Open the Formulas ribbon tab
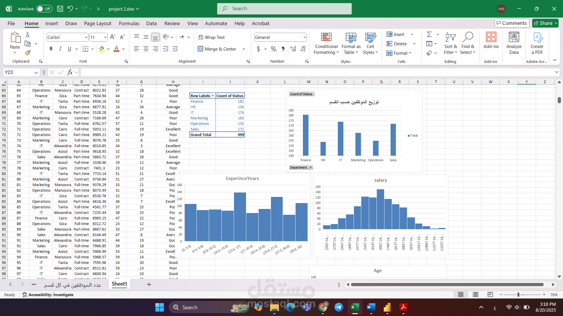This screenshot has height=316, width=563. click(x=129, y=23)
